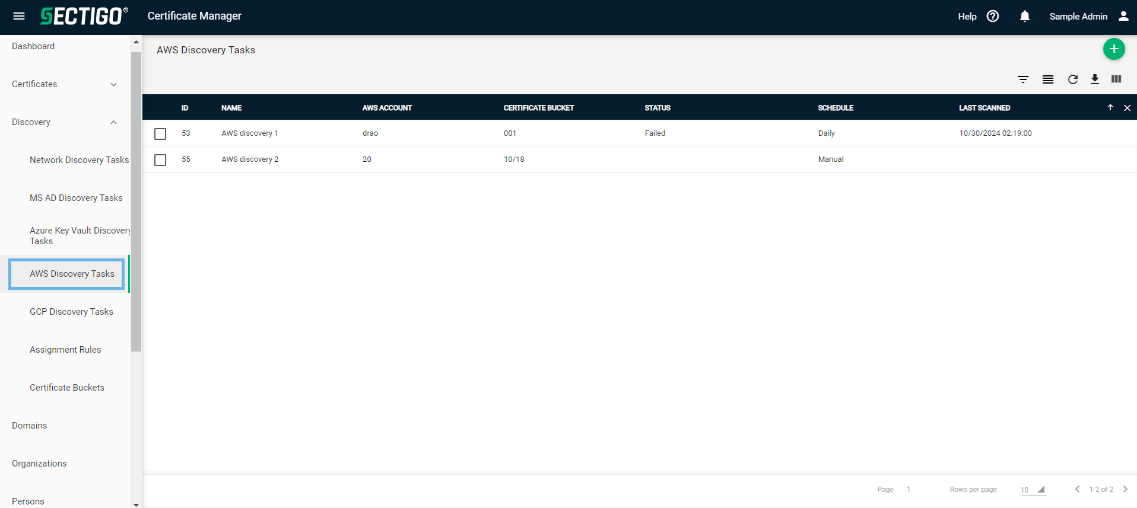Go to Organizations section

tap(39, 464)
